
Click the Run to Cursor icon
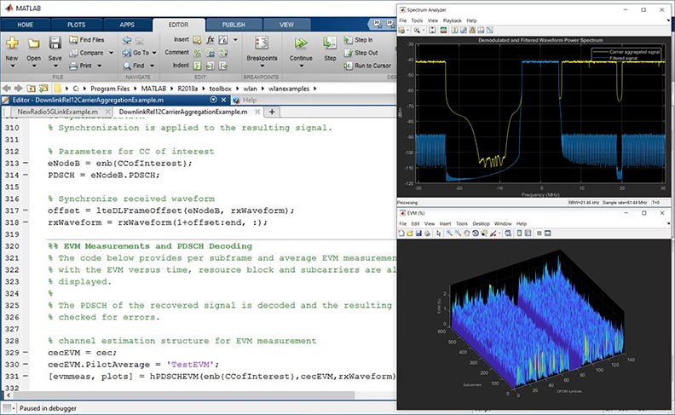348,65
